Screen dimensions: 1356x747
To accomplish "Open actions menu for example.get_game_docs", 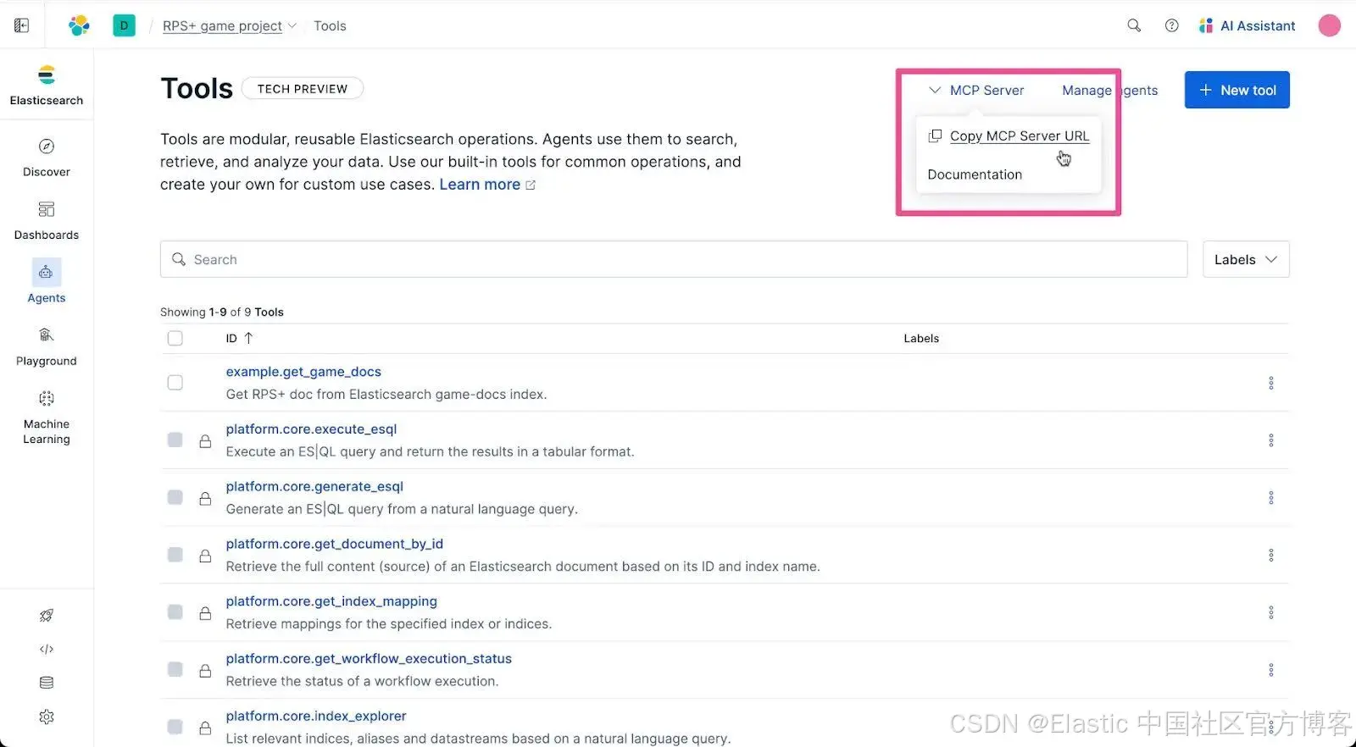I will click(x=1270, y=383).
